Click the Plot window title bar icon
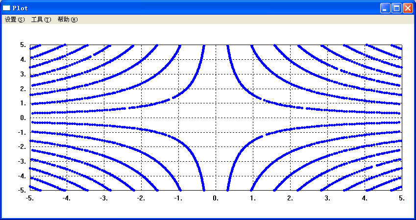The width and height of the screenshot is (416, 220). pos(6,8)
